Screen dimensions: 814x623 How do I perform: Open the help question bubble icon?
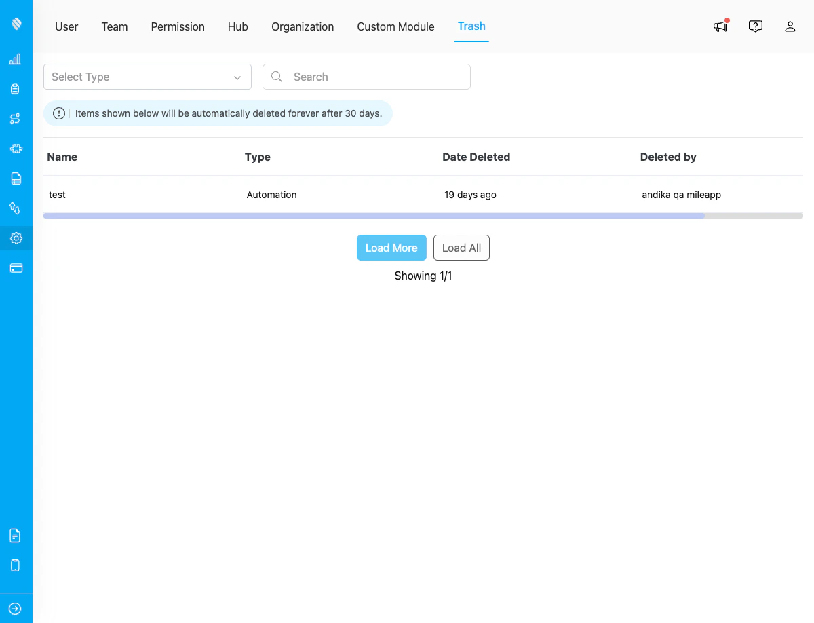tap(756, 26)
